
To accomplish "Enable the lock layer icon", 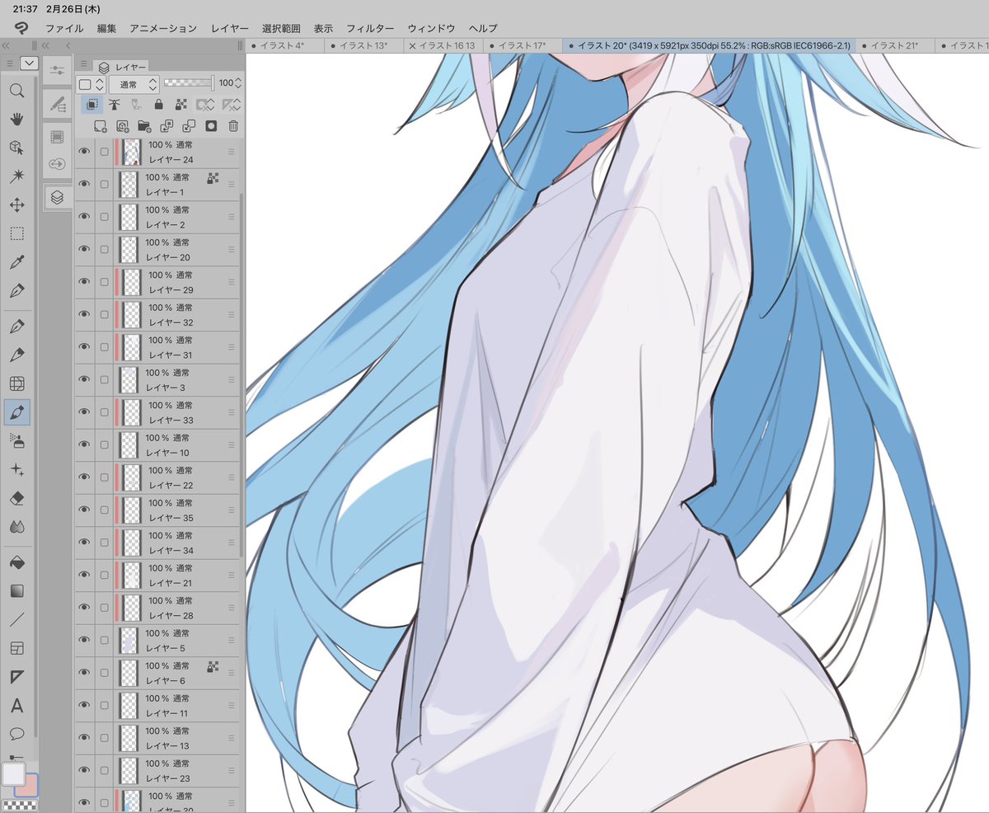I will tap(157, 105).
